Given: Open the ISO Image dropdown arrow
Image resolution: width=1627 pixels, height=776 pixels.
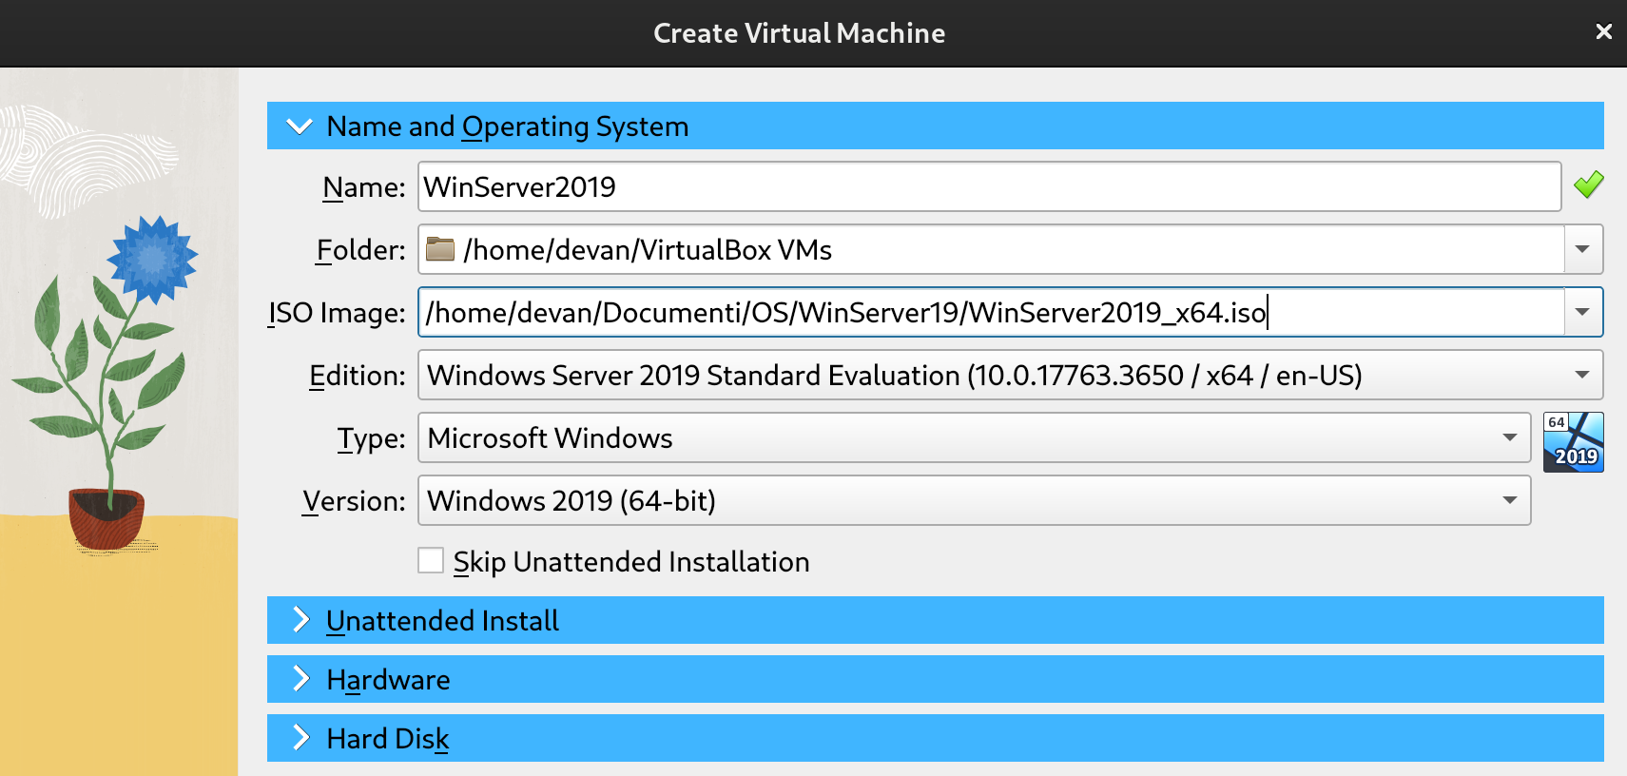Looking at the screenshot, I should click(1582, 312).
